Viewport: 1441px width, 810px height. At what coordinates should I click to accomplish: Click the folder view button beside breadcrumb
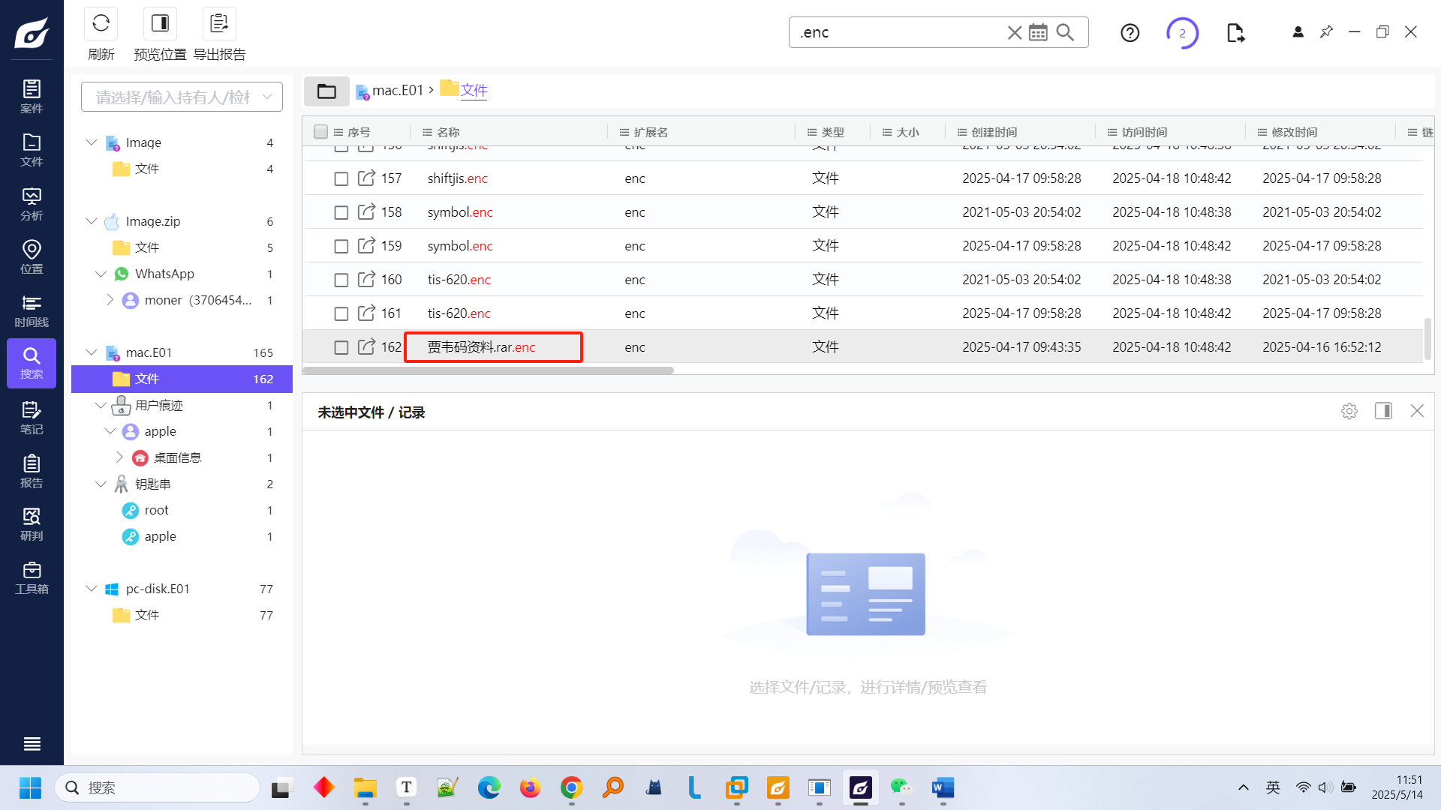[x=326, y=91]
